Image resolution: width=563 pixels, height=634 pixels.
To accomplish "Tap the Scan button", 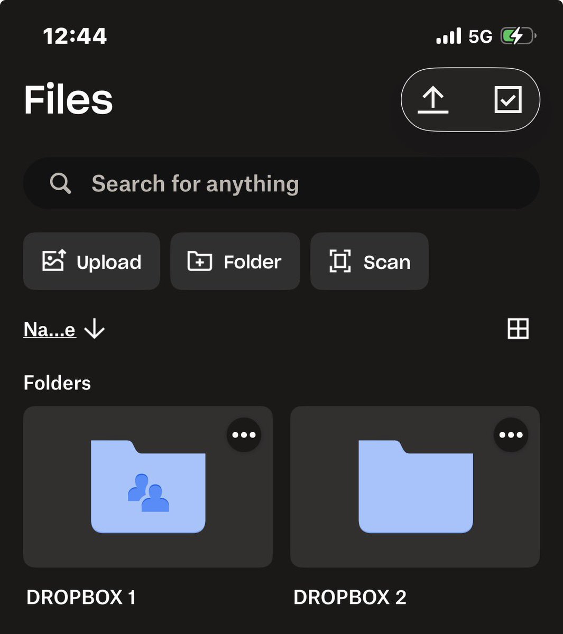I will [x=370, y=261].
